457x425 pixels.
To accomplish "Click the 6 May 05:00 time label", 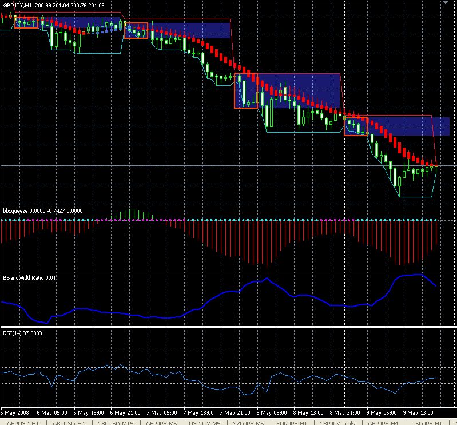I will 52,413.
